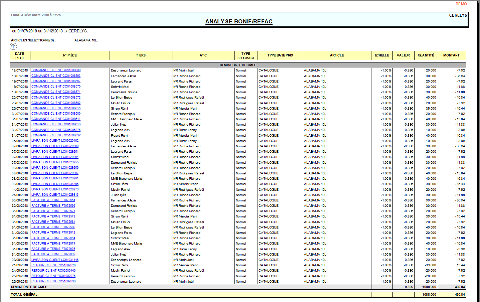Click the up arrow circle icon

click(x=13, y=46)
